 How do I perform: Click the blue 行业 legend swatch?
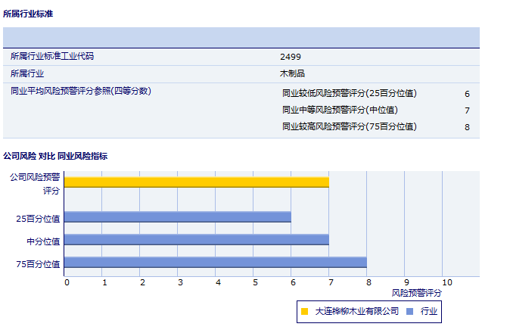pos(409,311)
